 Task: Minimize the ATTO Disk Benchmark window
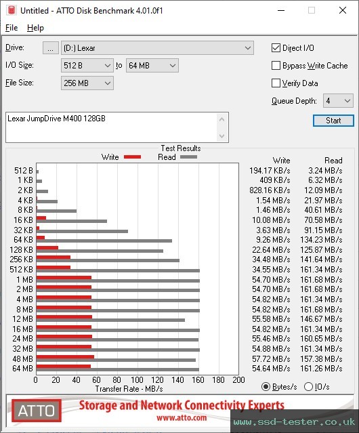click(281, 10)
